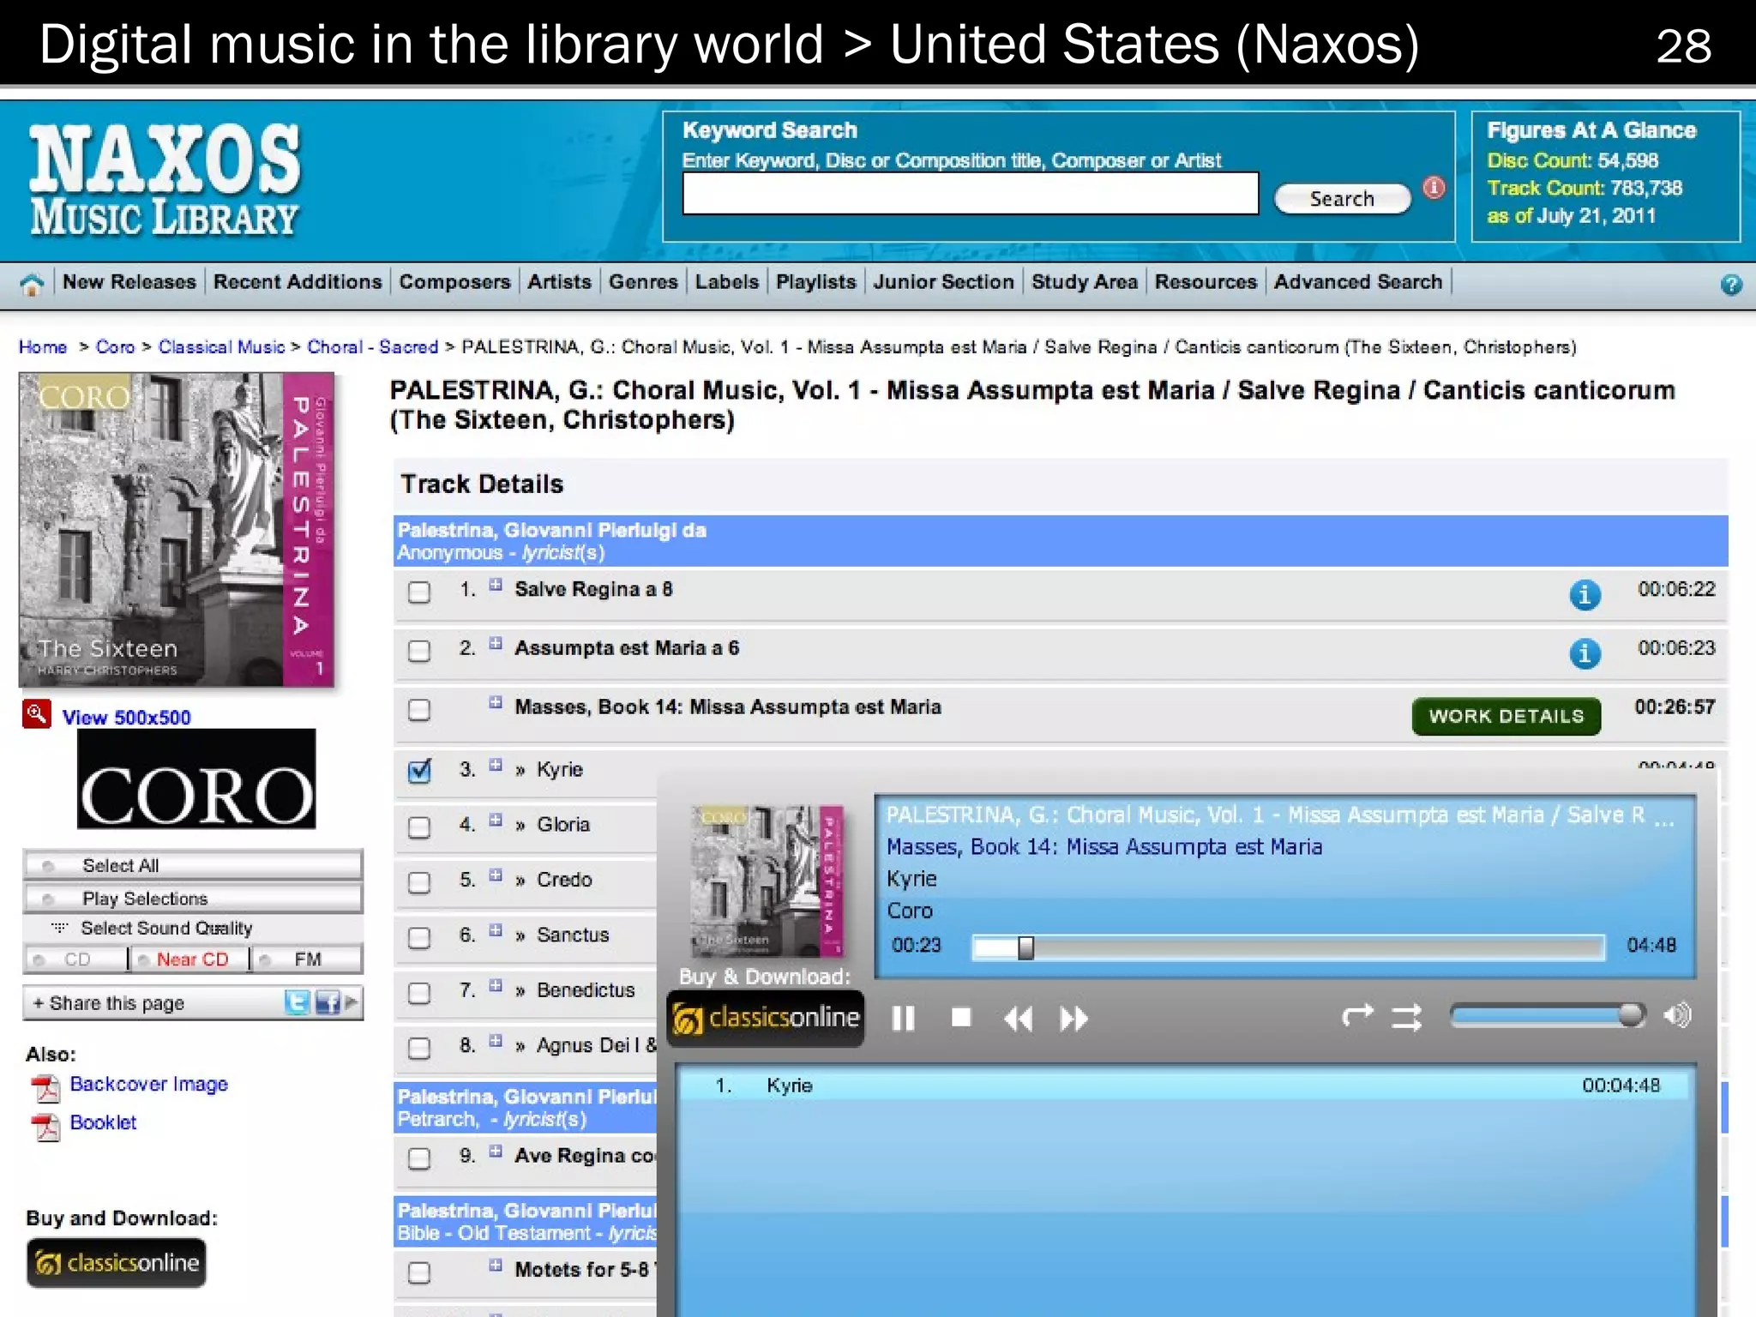Check the Sanctus track checkbox

(419, 938)
